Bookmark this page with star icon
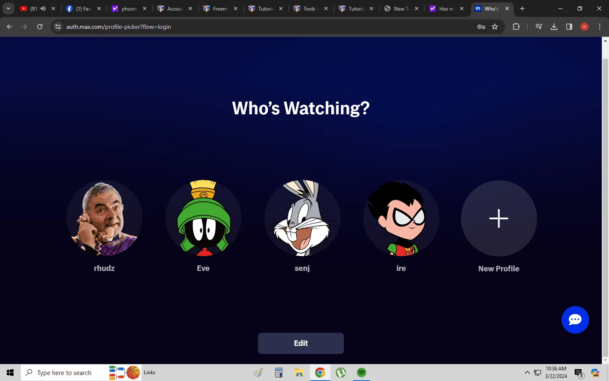Screen dimensions: 609x381 (x=495, y=27)
